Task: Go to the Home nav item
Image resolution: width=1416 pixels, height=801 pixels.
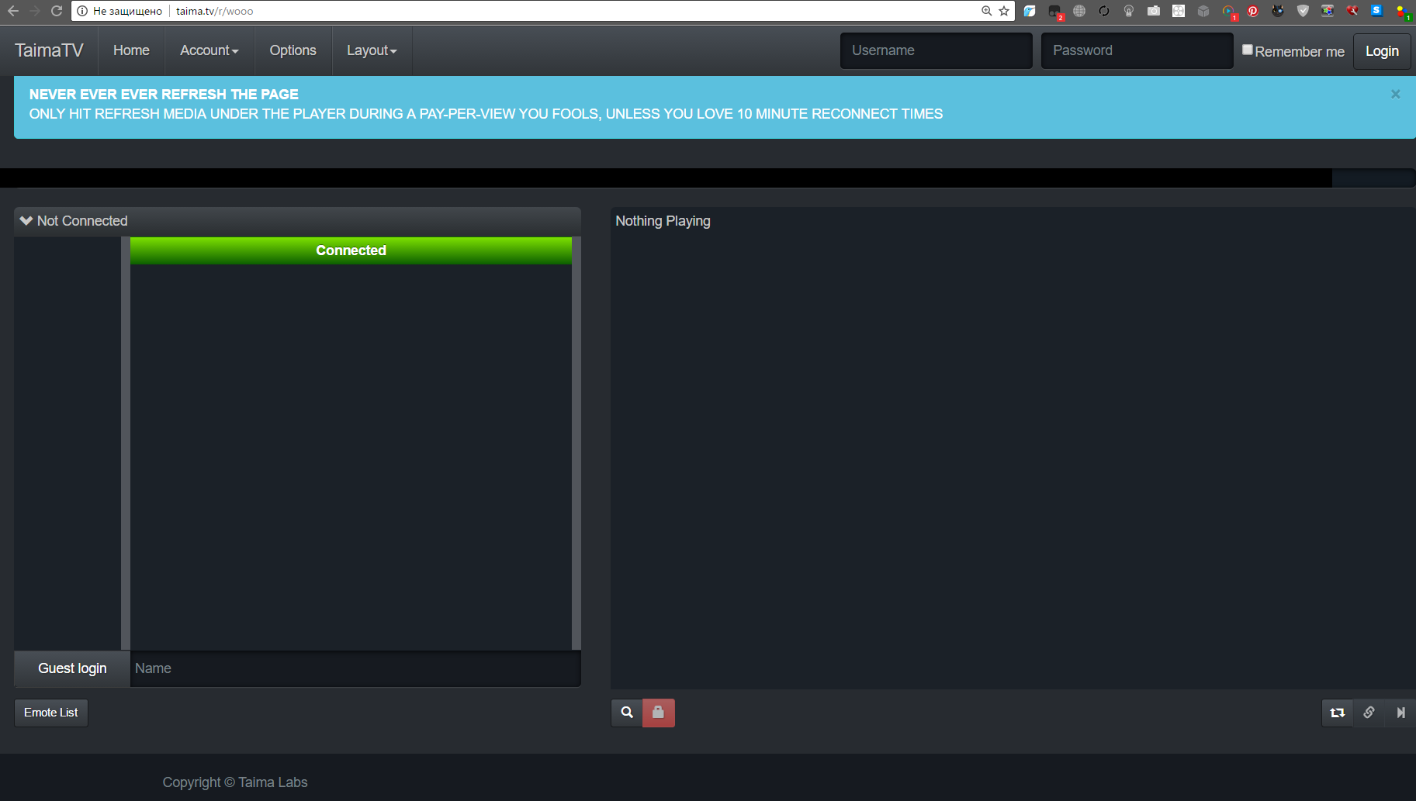Action: pyautogui.click(x=131, y=50)
